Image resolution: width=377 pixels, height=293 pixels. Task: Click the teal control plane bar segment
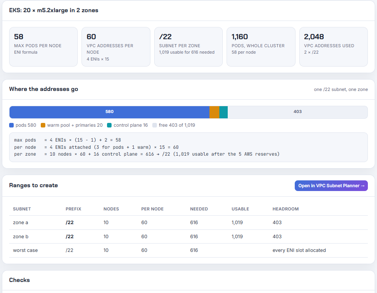224,112
